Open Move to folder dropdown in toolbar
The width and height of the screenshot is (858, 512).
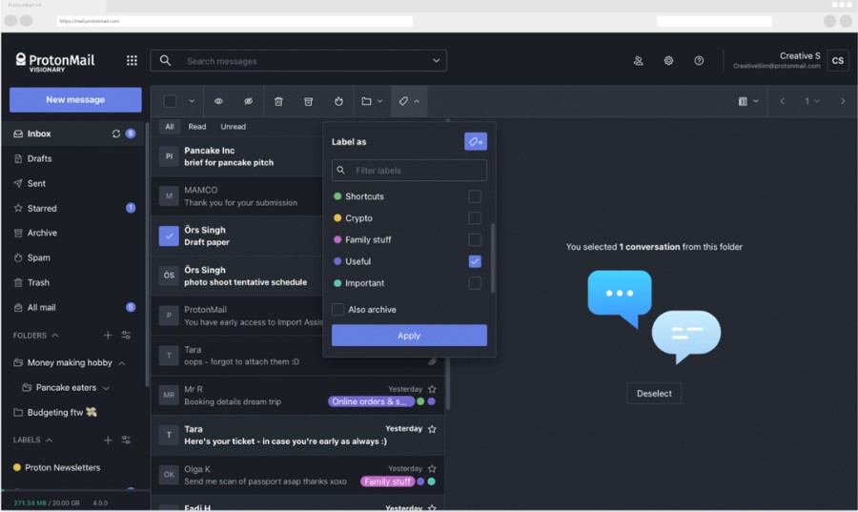(372, 101)
